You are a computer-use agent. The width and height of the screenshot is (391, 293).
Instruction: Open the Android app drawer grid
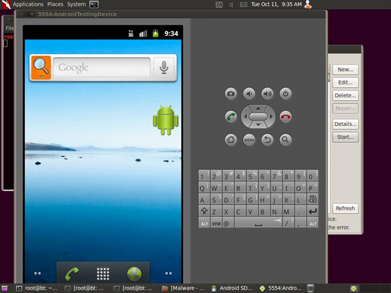tap(103, 274)
